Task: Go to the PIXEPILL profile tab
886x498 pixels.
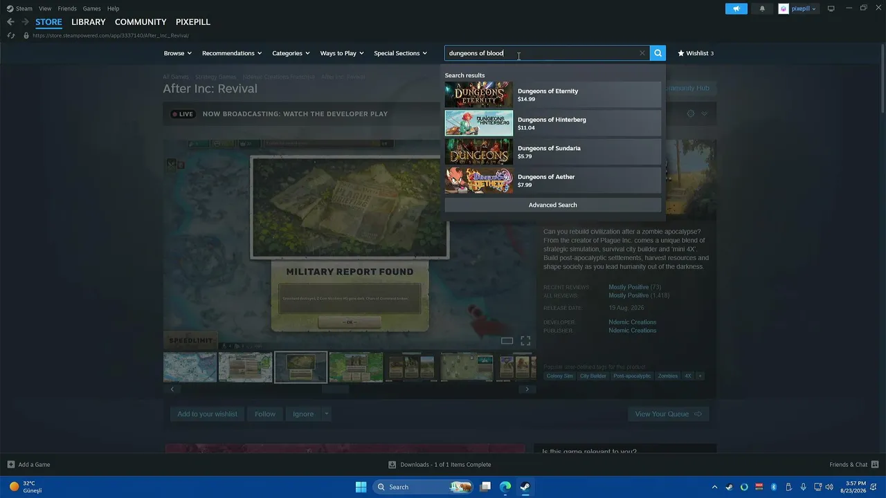Action: point(193,22)
